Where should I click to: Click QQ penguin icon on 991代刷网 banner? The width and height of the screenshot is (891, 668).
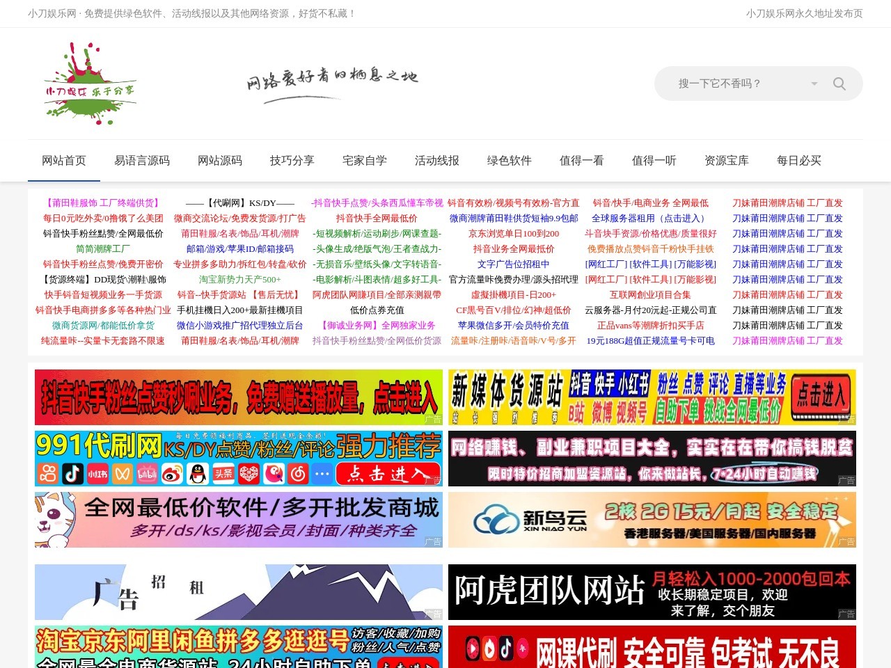click(x=198, y=474)
